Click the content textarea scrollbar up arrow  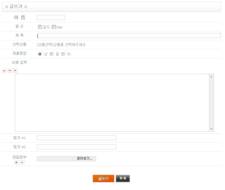(212, 76)
